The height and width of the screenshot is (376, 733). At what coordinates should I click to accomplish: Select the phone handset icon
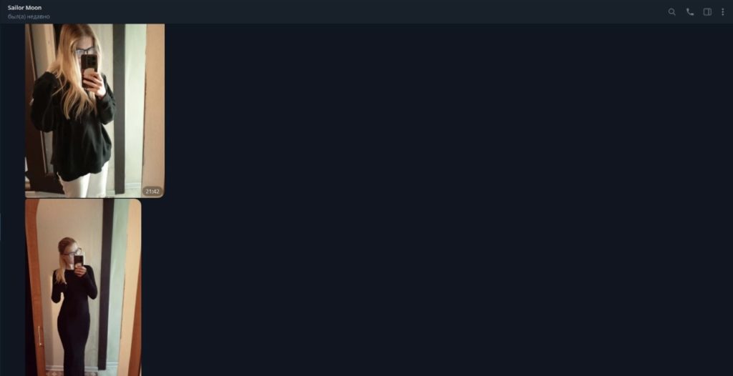689,12
